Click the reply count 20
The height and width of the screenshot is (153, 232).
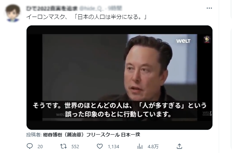pyautogui.click(x=40, y=146)
